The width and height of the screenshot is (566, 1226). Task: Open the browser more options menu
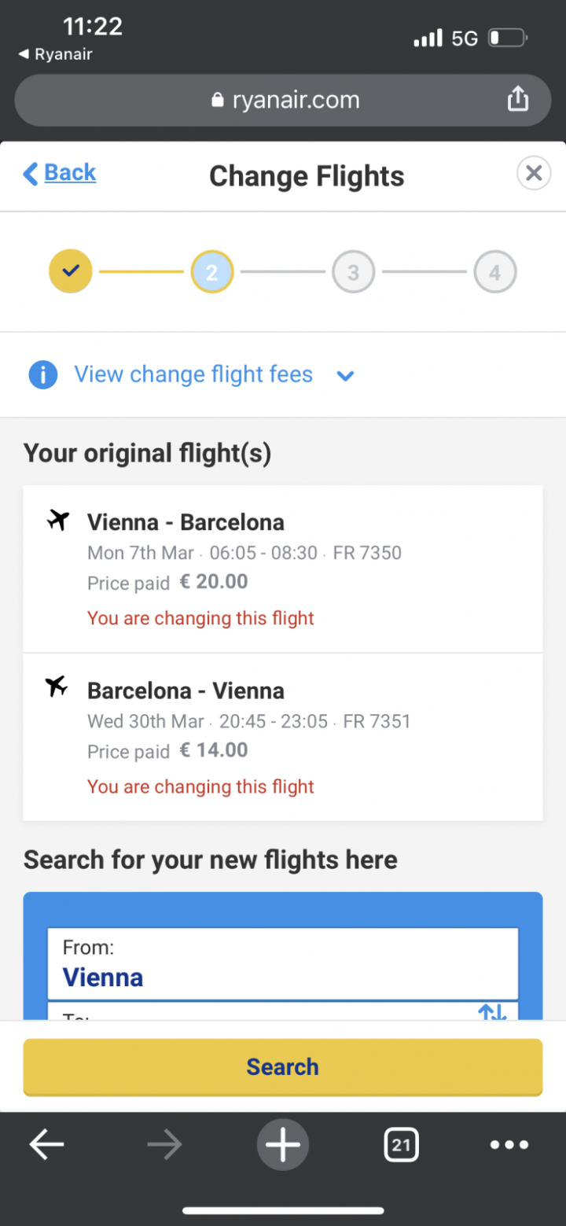click(509, 1145)
